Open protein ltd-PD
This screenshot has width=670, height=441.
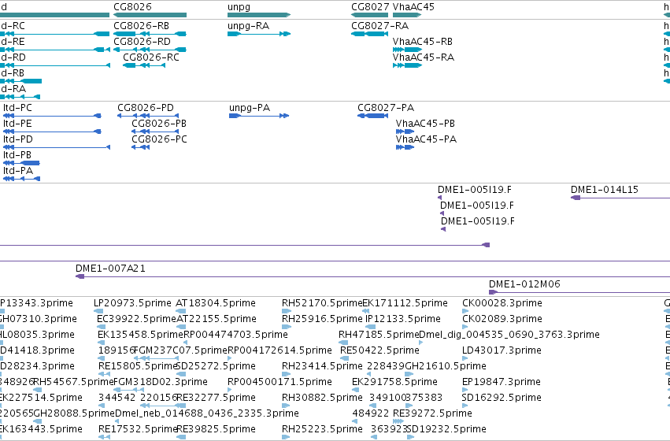click(x=18, y=139)
